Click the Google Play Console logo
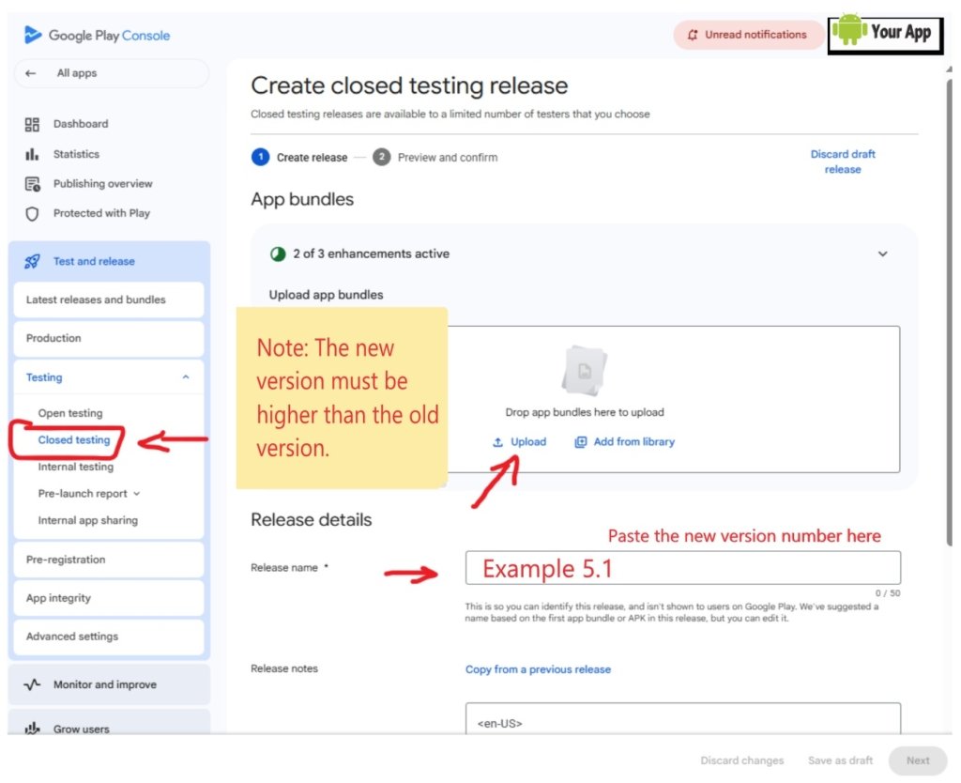Image resolution: width=961 pixels, height=783 pixels. click(97, 35)
